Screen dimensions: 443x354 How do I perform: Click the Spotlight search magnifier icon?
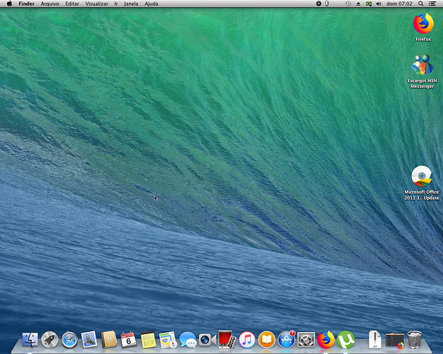coord(421,4)
